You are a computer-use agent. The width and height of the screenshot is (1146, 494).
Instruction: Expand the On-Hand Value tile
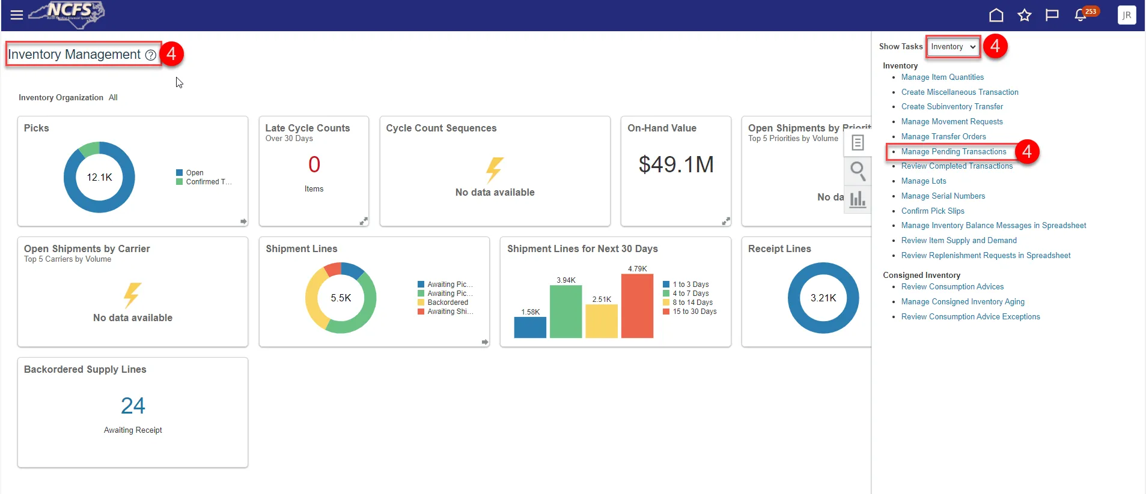click(x=726, y=221)
